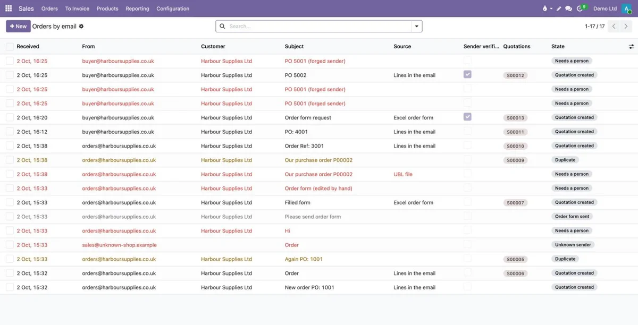
Task: Open quotation tag S00010
Action: [515, 146]
